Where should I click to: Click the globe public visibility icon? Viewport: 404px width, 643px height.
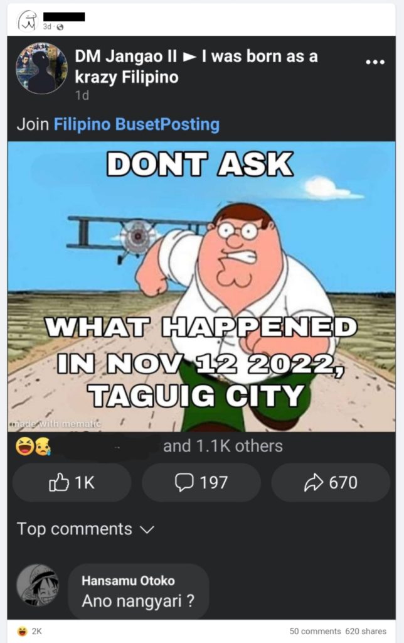pyautogui.click(x=60, y=27)
